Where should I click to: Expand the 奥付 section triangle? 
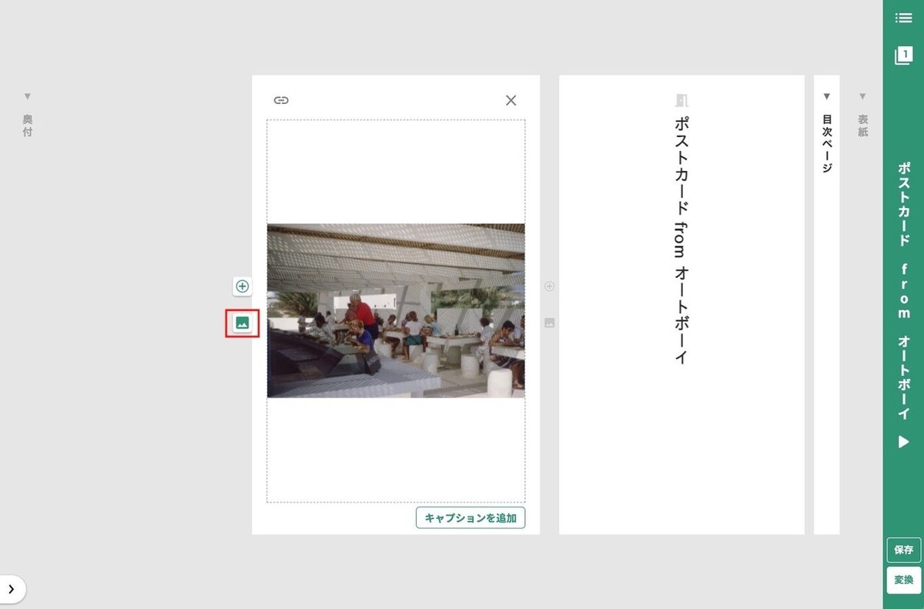tap(27, 96)
